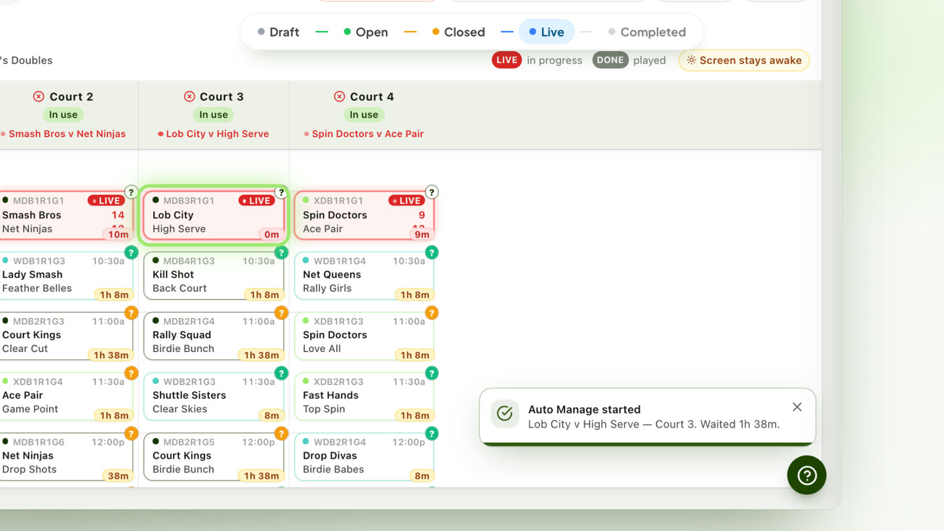Open the Rally Squad v Birdie Bunch match card

click(214, 336)
